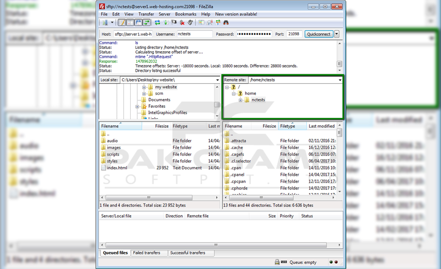
Task: Click the process queue icon
Action: 166,22
